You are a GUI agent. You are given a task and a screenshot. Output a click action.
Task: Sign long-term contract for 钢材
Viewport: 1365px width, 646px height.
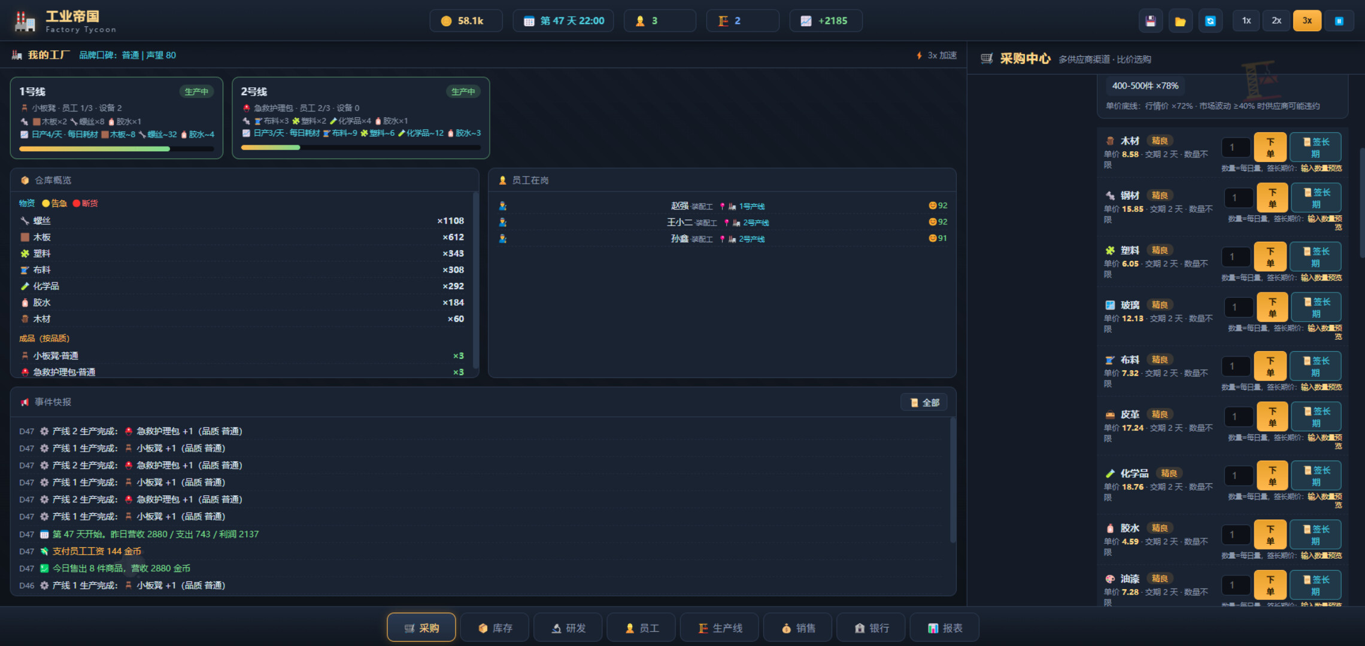1317,197
